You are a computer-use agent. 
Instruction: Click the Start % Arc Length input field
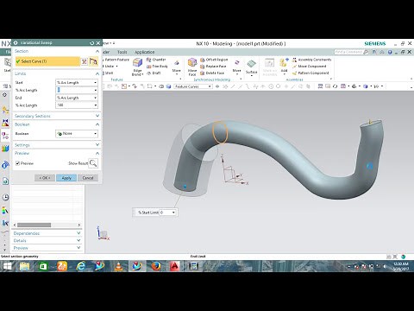(x=75, y=90)
